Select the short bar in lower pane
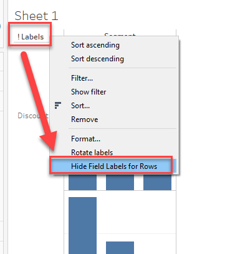This screenshot has width=240, height=254. pyautogui.click(x=120, y=248)
